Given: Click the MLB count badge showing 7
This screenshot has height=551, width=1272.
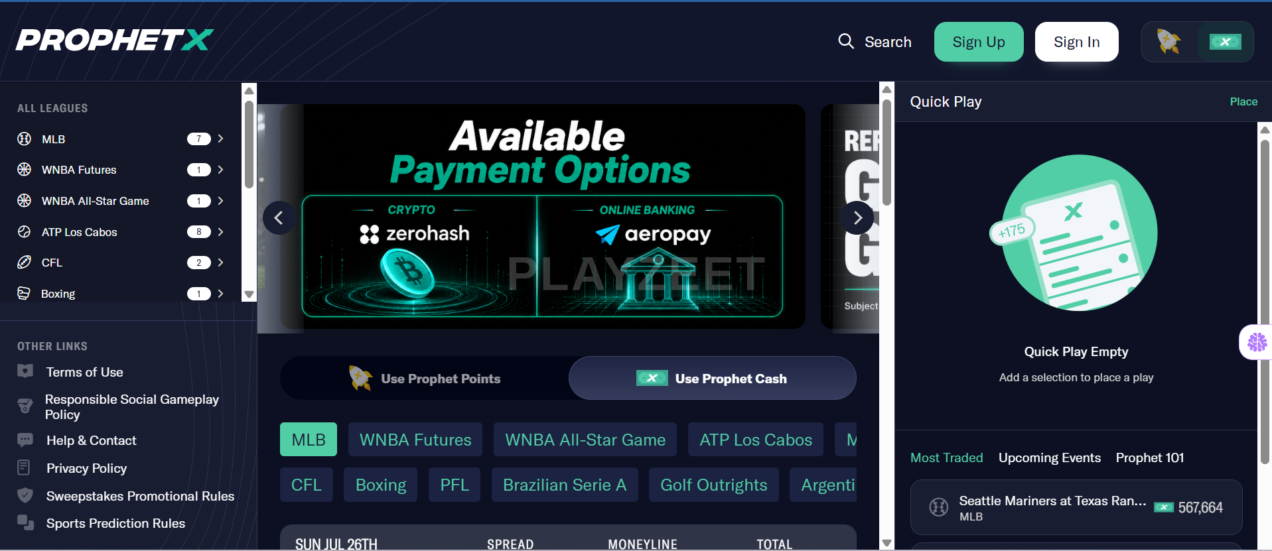Looking at the screenshot, I should point(198,139).
